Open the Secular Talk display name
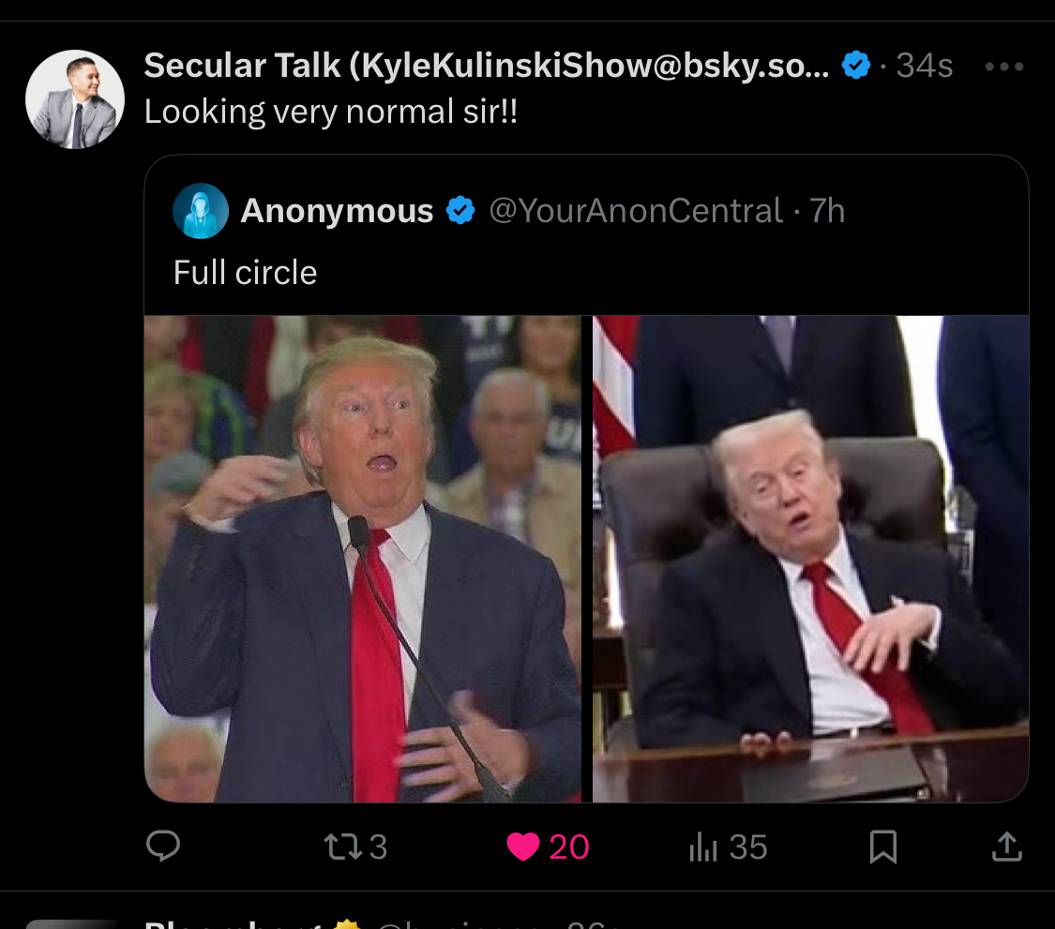The width and height of the screenshot is (1055, 929). [x=487, y=66]
